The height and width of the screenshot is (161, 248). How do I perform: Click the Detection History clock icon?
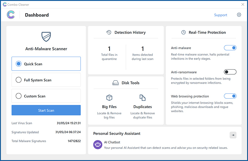tap(109, 32)
